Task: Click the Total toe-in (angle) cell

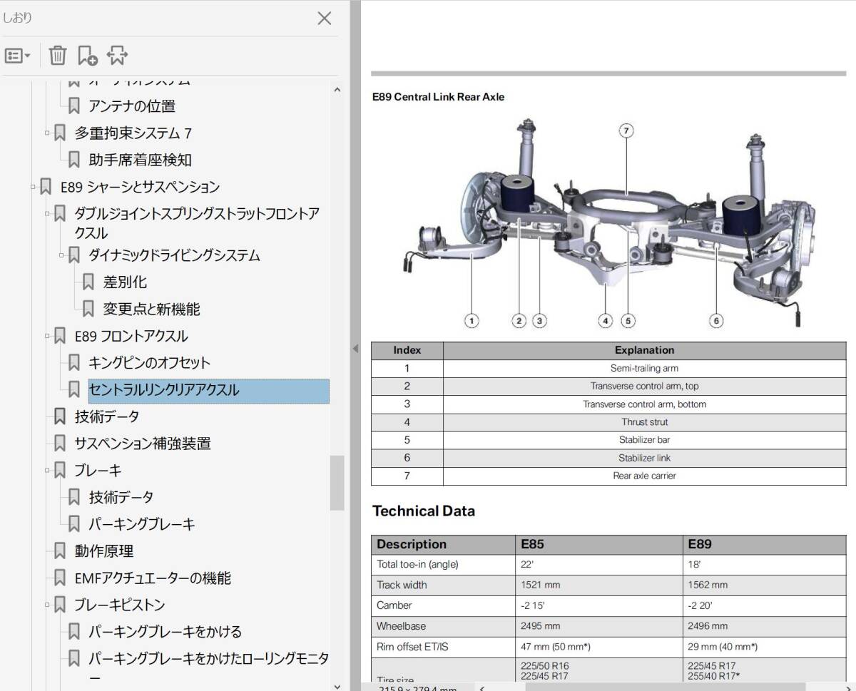Action: [443, 565]
